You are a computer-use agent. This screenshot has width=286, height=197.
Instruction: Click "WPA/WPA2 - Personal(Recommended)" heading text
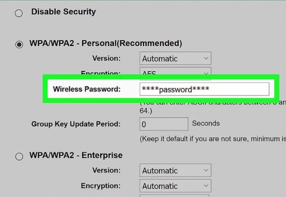(x=105, y=43)
